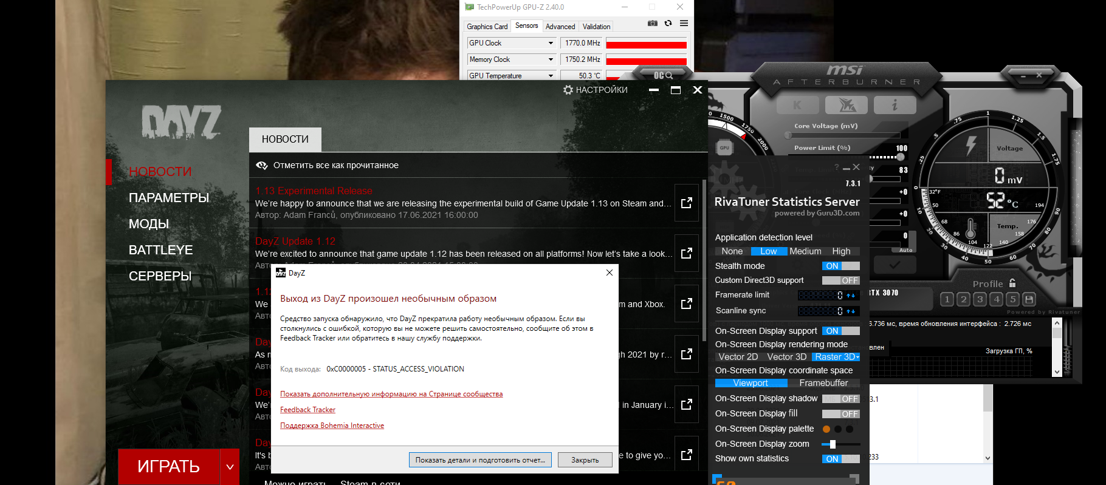Set application detection level to High

pos(841,251)
